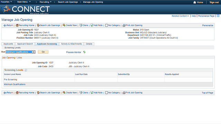Click the Pre Screening row text
The width and height of the screenshot is (221, 124).
pos(11,80)
